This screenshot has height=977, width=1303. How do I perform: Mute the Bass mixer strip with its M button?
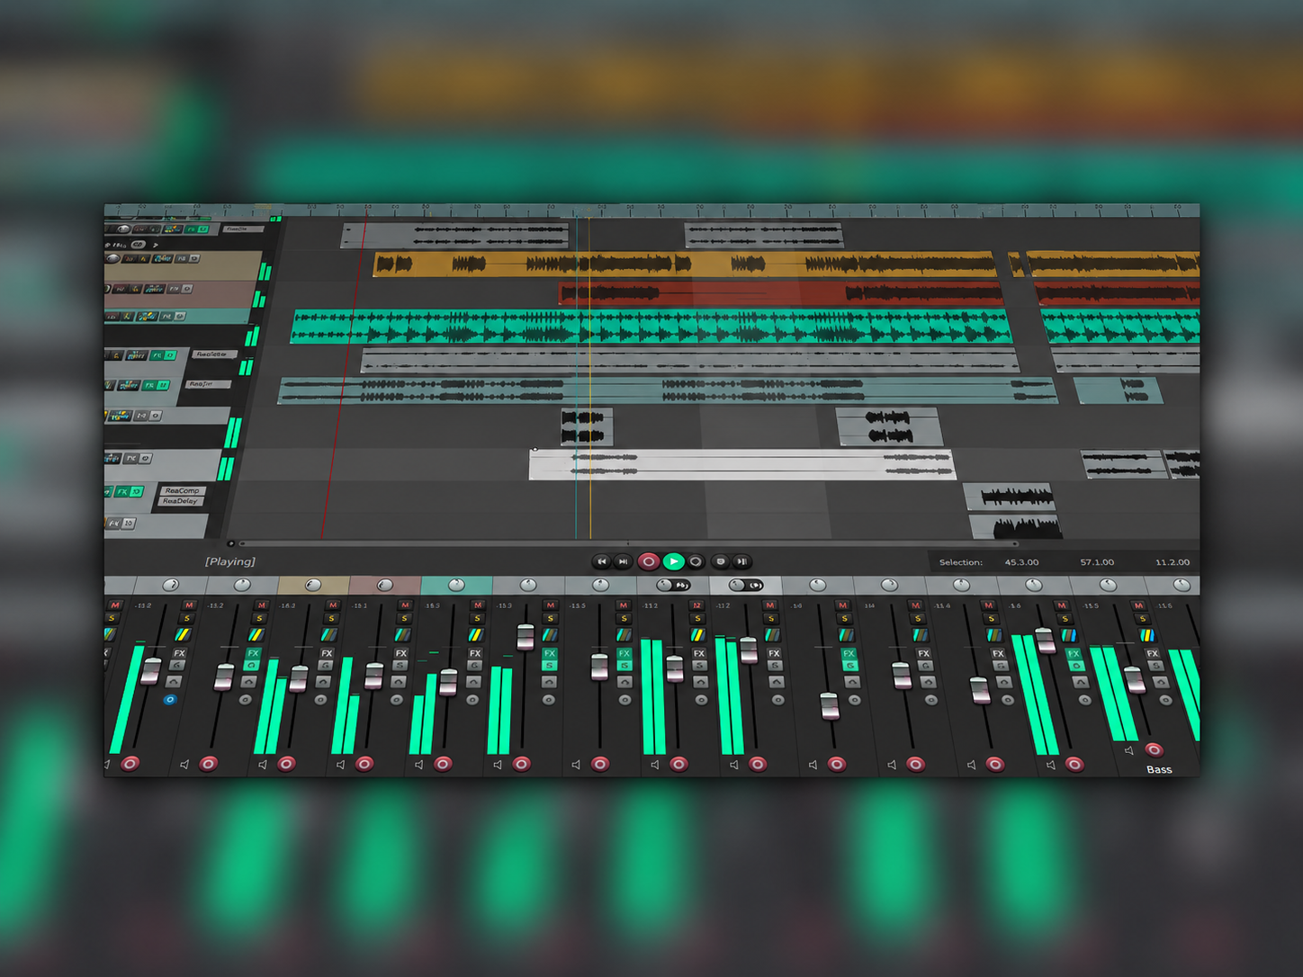click(x=1138, y=605)
